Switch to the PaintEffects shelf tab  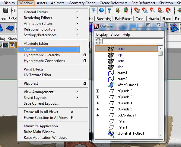[123, 19]
